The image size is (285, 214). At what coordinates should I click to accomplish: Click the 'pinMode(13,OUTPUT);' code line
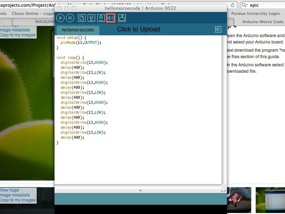(x=81, y=43)
